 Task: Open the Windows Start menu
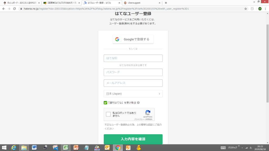(4, 148)
